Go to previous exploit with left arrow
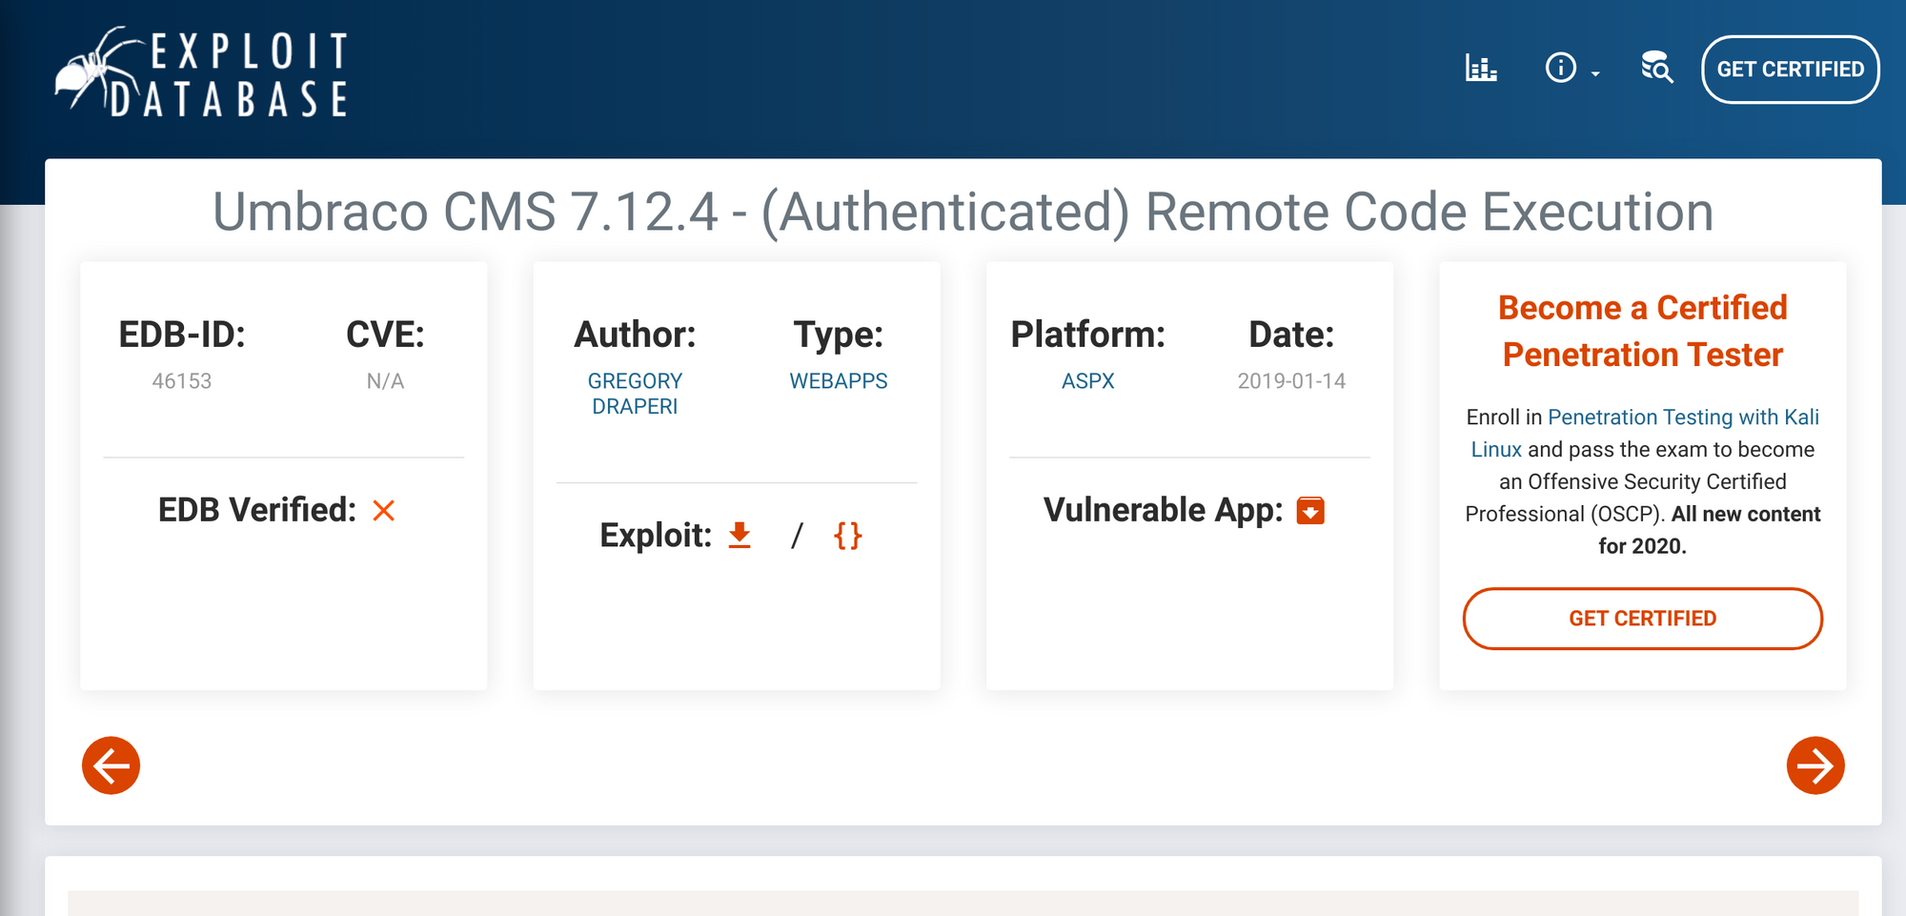Image resolution: width=1906 pixels, height=916 pixels. point(111,765)
